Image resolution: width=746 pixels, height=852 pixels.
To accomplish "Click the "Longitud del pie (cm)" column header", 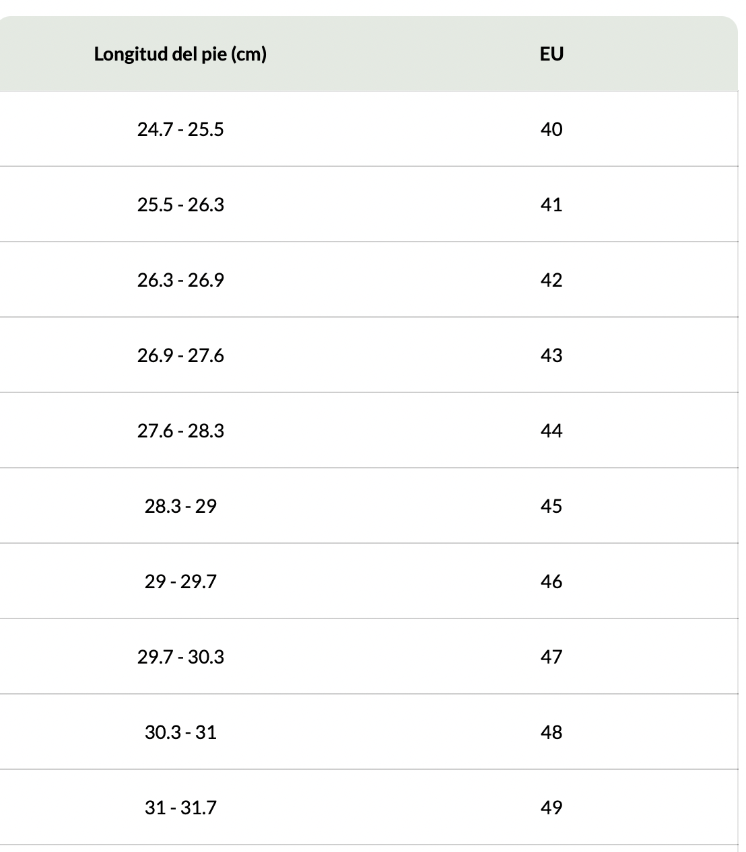I will click(x=180, y=54).
